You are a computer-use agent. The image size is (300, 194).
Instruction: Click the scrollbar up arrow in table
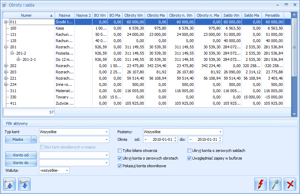point(294,15)
